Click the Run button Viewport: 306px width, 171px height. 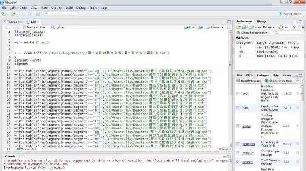(x=189, y=28)
